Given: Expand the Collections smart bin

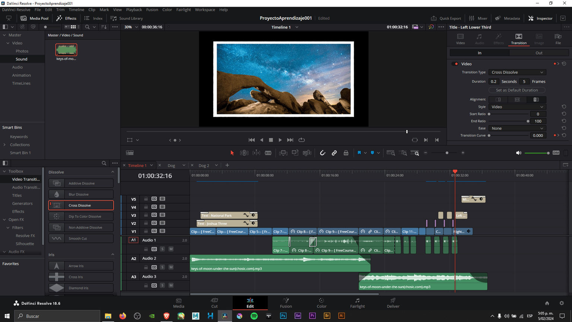Looking at the screenshot, I should tap(4, 145).
